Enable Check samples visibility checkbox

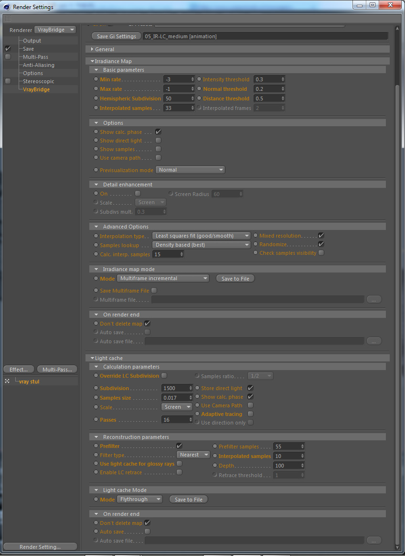tap(321, 253)
